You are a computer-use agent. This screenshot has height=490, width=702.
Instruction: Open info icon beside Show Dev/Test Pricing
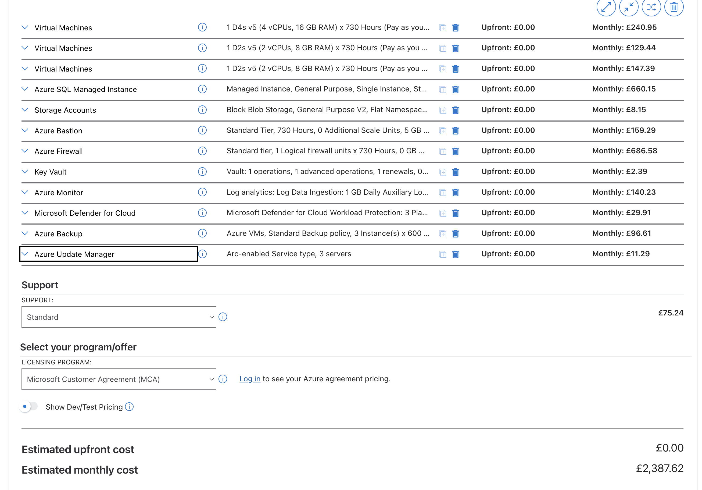129,407
